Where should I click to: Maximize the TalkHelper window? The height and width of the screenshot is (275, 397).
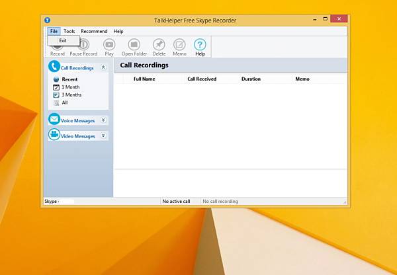tap(325, 19)
